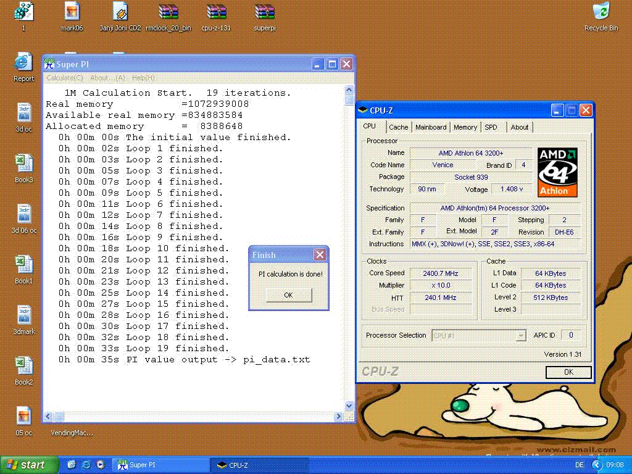Switch to Super PI taskbar button
Viewport: 632px width, 474px height.
click(161, 465)
